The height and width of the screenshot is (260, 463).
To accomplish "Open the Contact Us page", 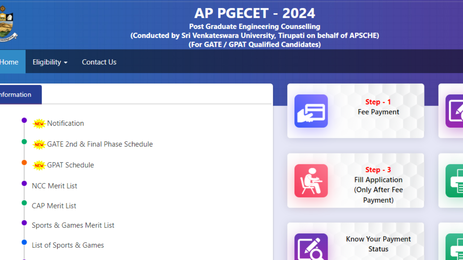I will pyautogui.click(x=99, y=62).
